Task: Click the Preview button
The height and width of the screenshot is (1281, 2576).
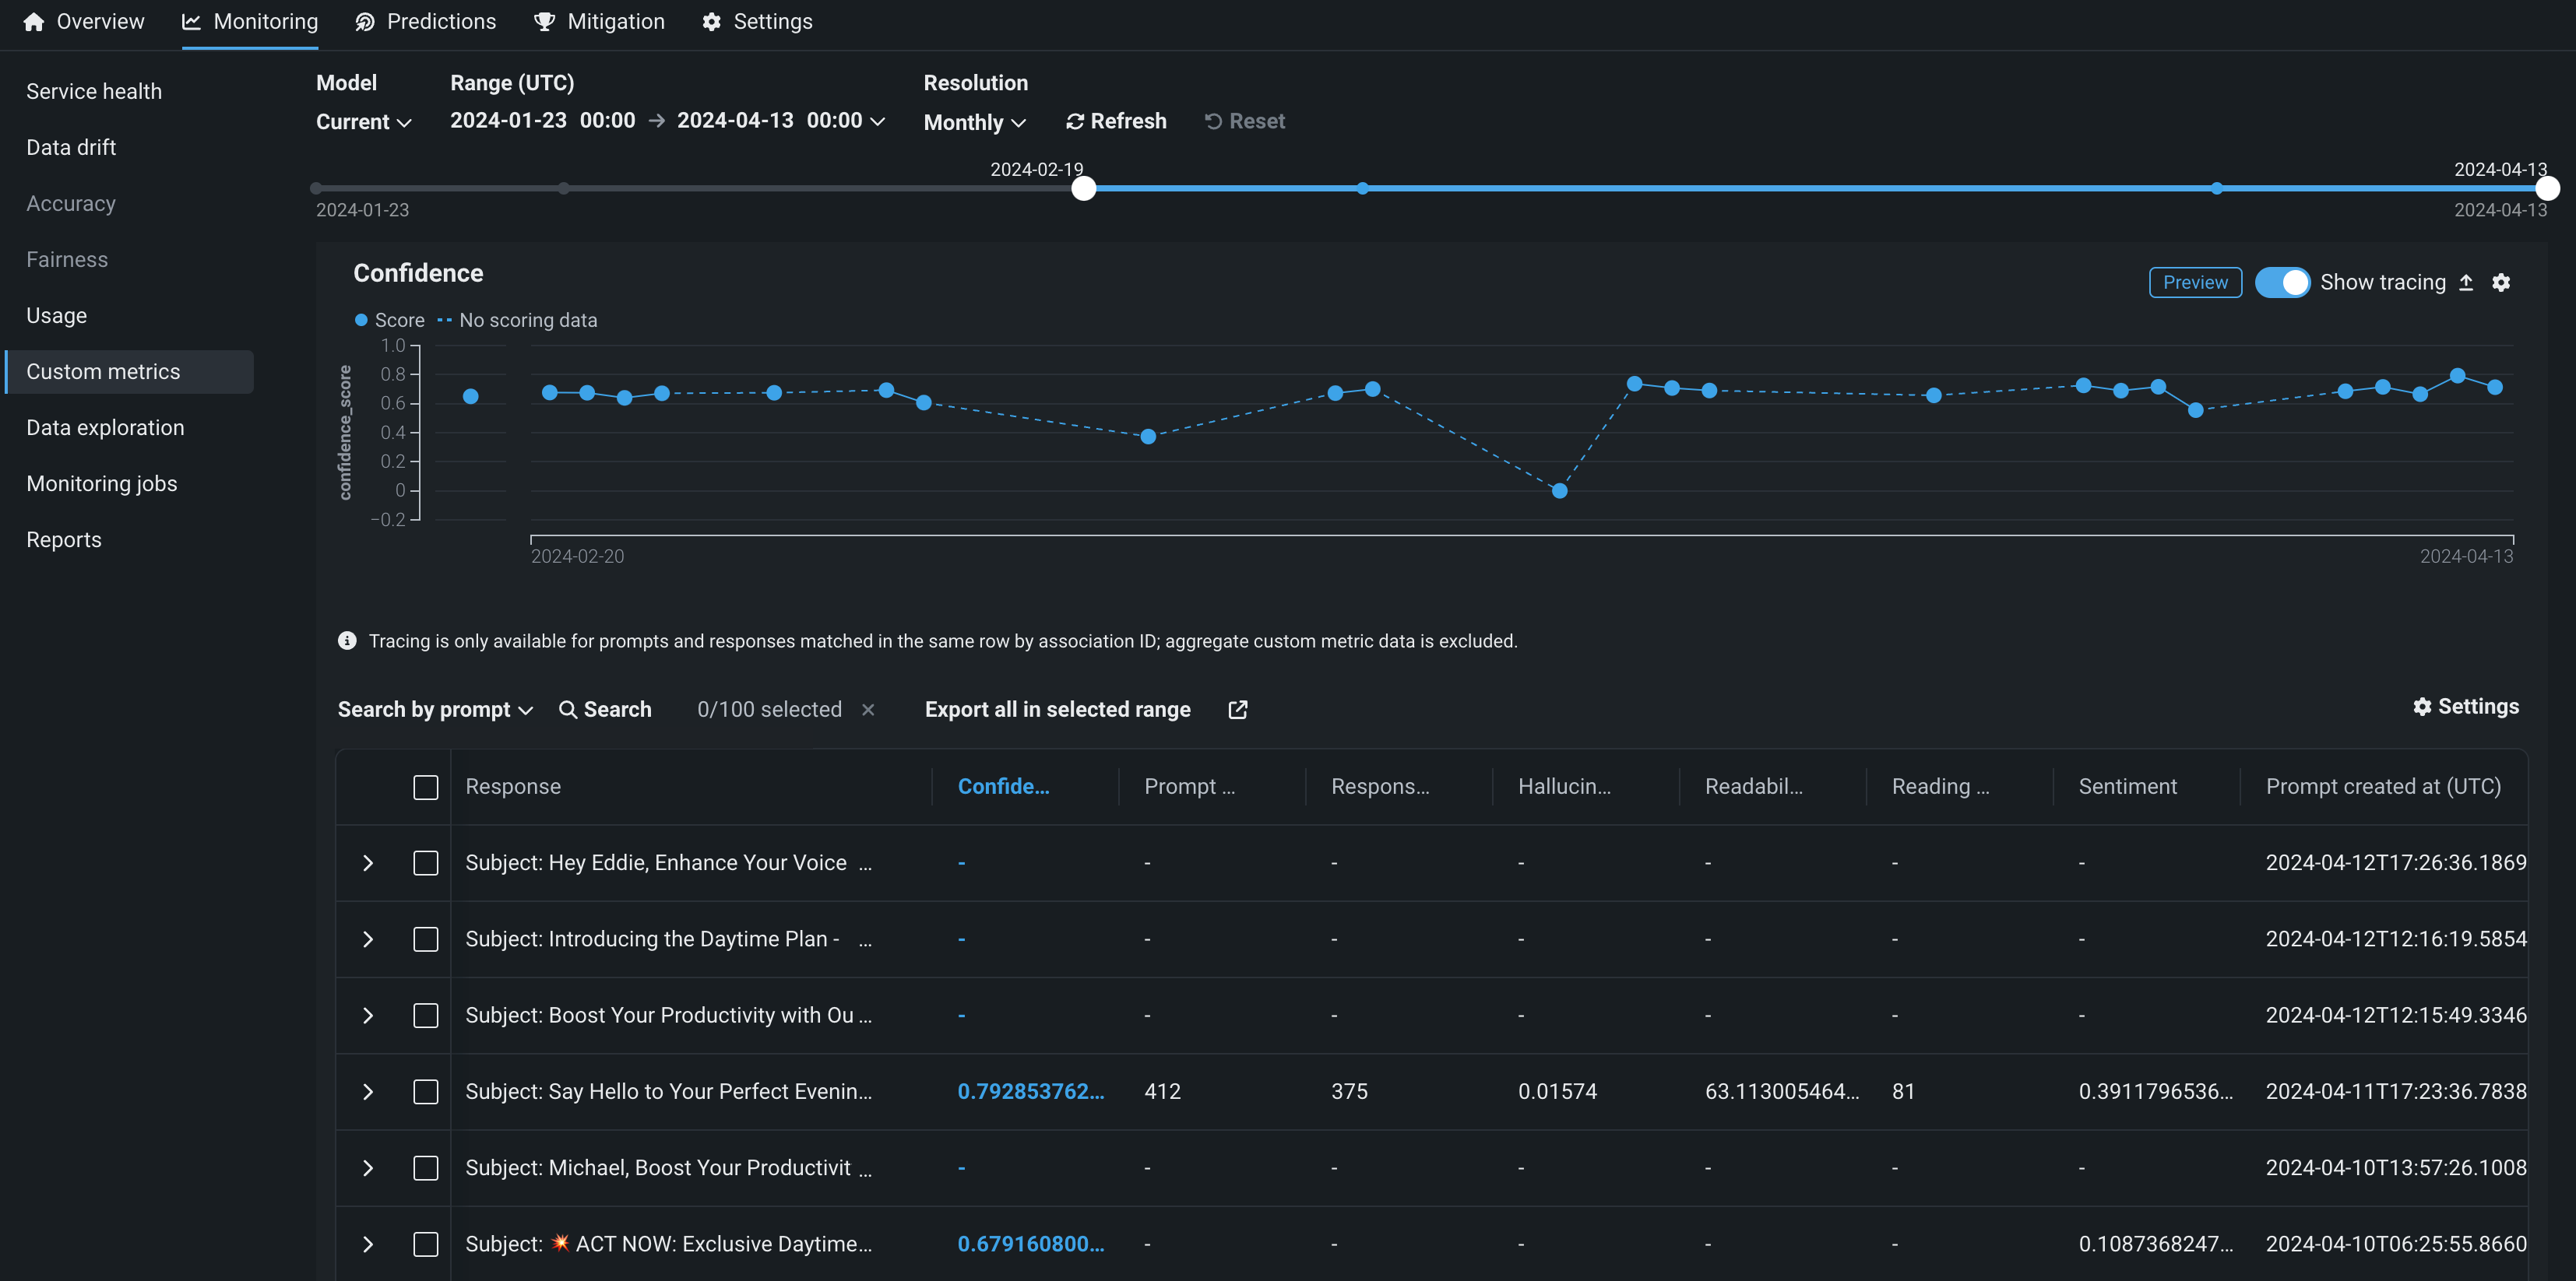Action: coord(2194,283)
